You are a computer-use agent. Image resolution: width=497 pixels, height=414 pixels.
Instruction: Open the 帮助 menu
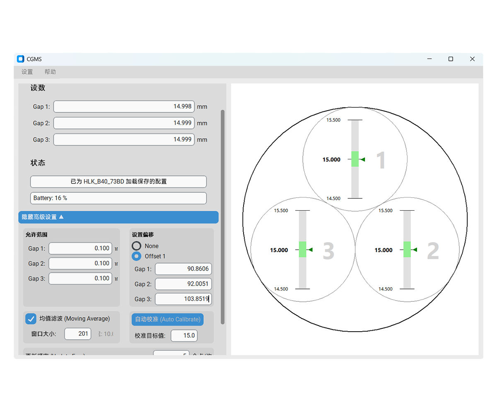(50, 72)
